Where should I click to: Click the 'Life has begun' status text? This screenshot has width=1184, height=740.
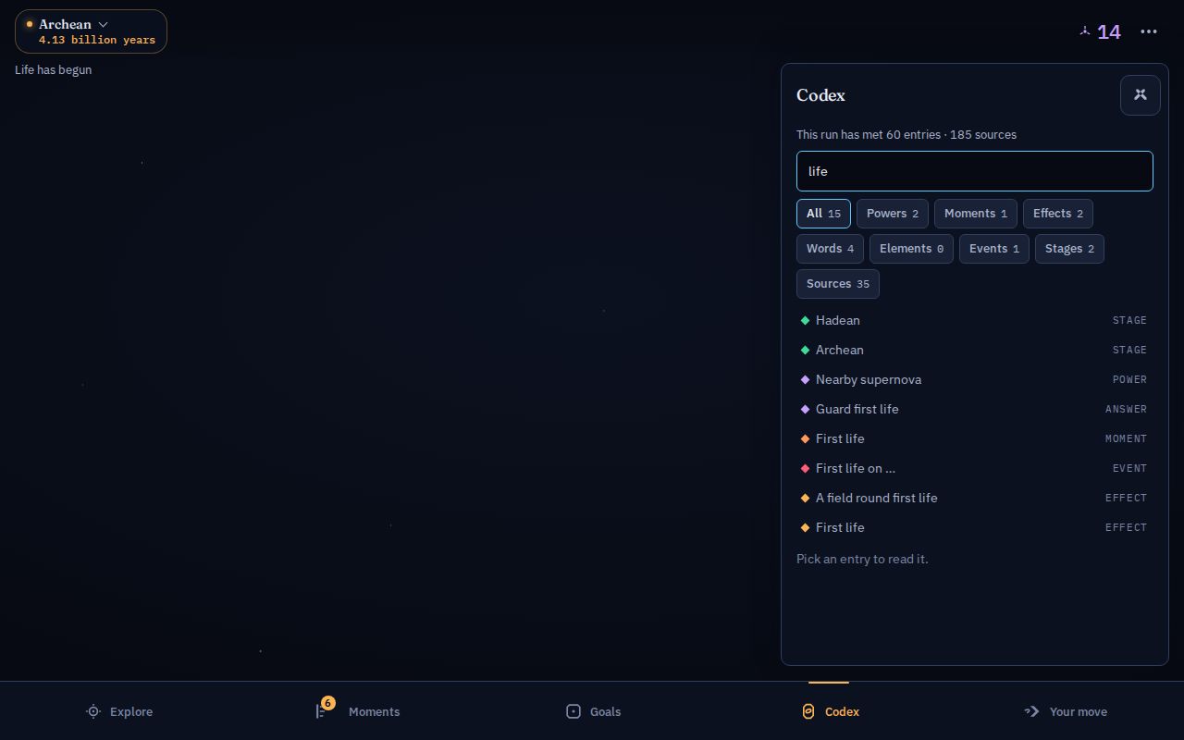click(x=54, y=69)
